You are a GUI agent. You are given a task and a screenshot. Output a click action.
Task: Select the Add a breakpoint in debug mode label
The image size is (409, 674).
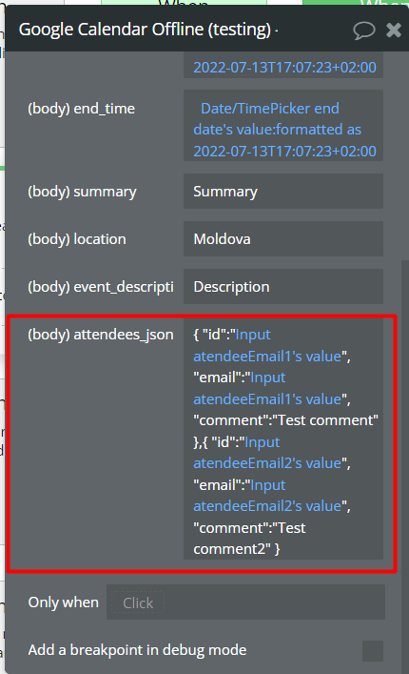[137, 650]
